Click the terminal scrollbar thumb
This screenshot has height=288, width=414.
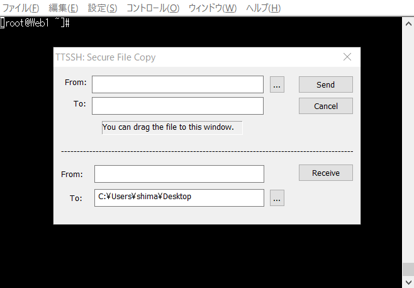coord(408,270)
